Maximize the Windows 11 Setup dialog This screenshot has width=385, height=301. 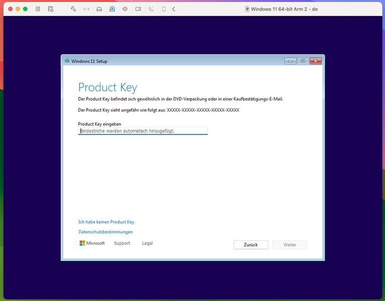pos(303,61)
